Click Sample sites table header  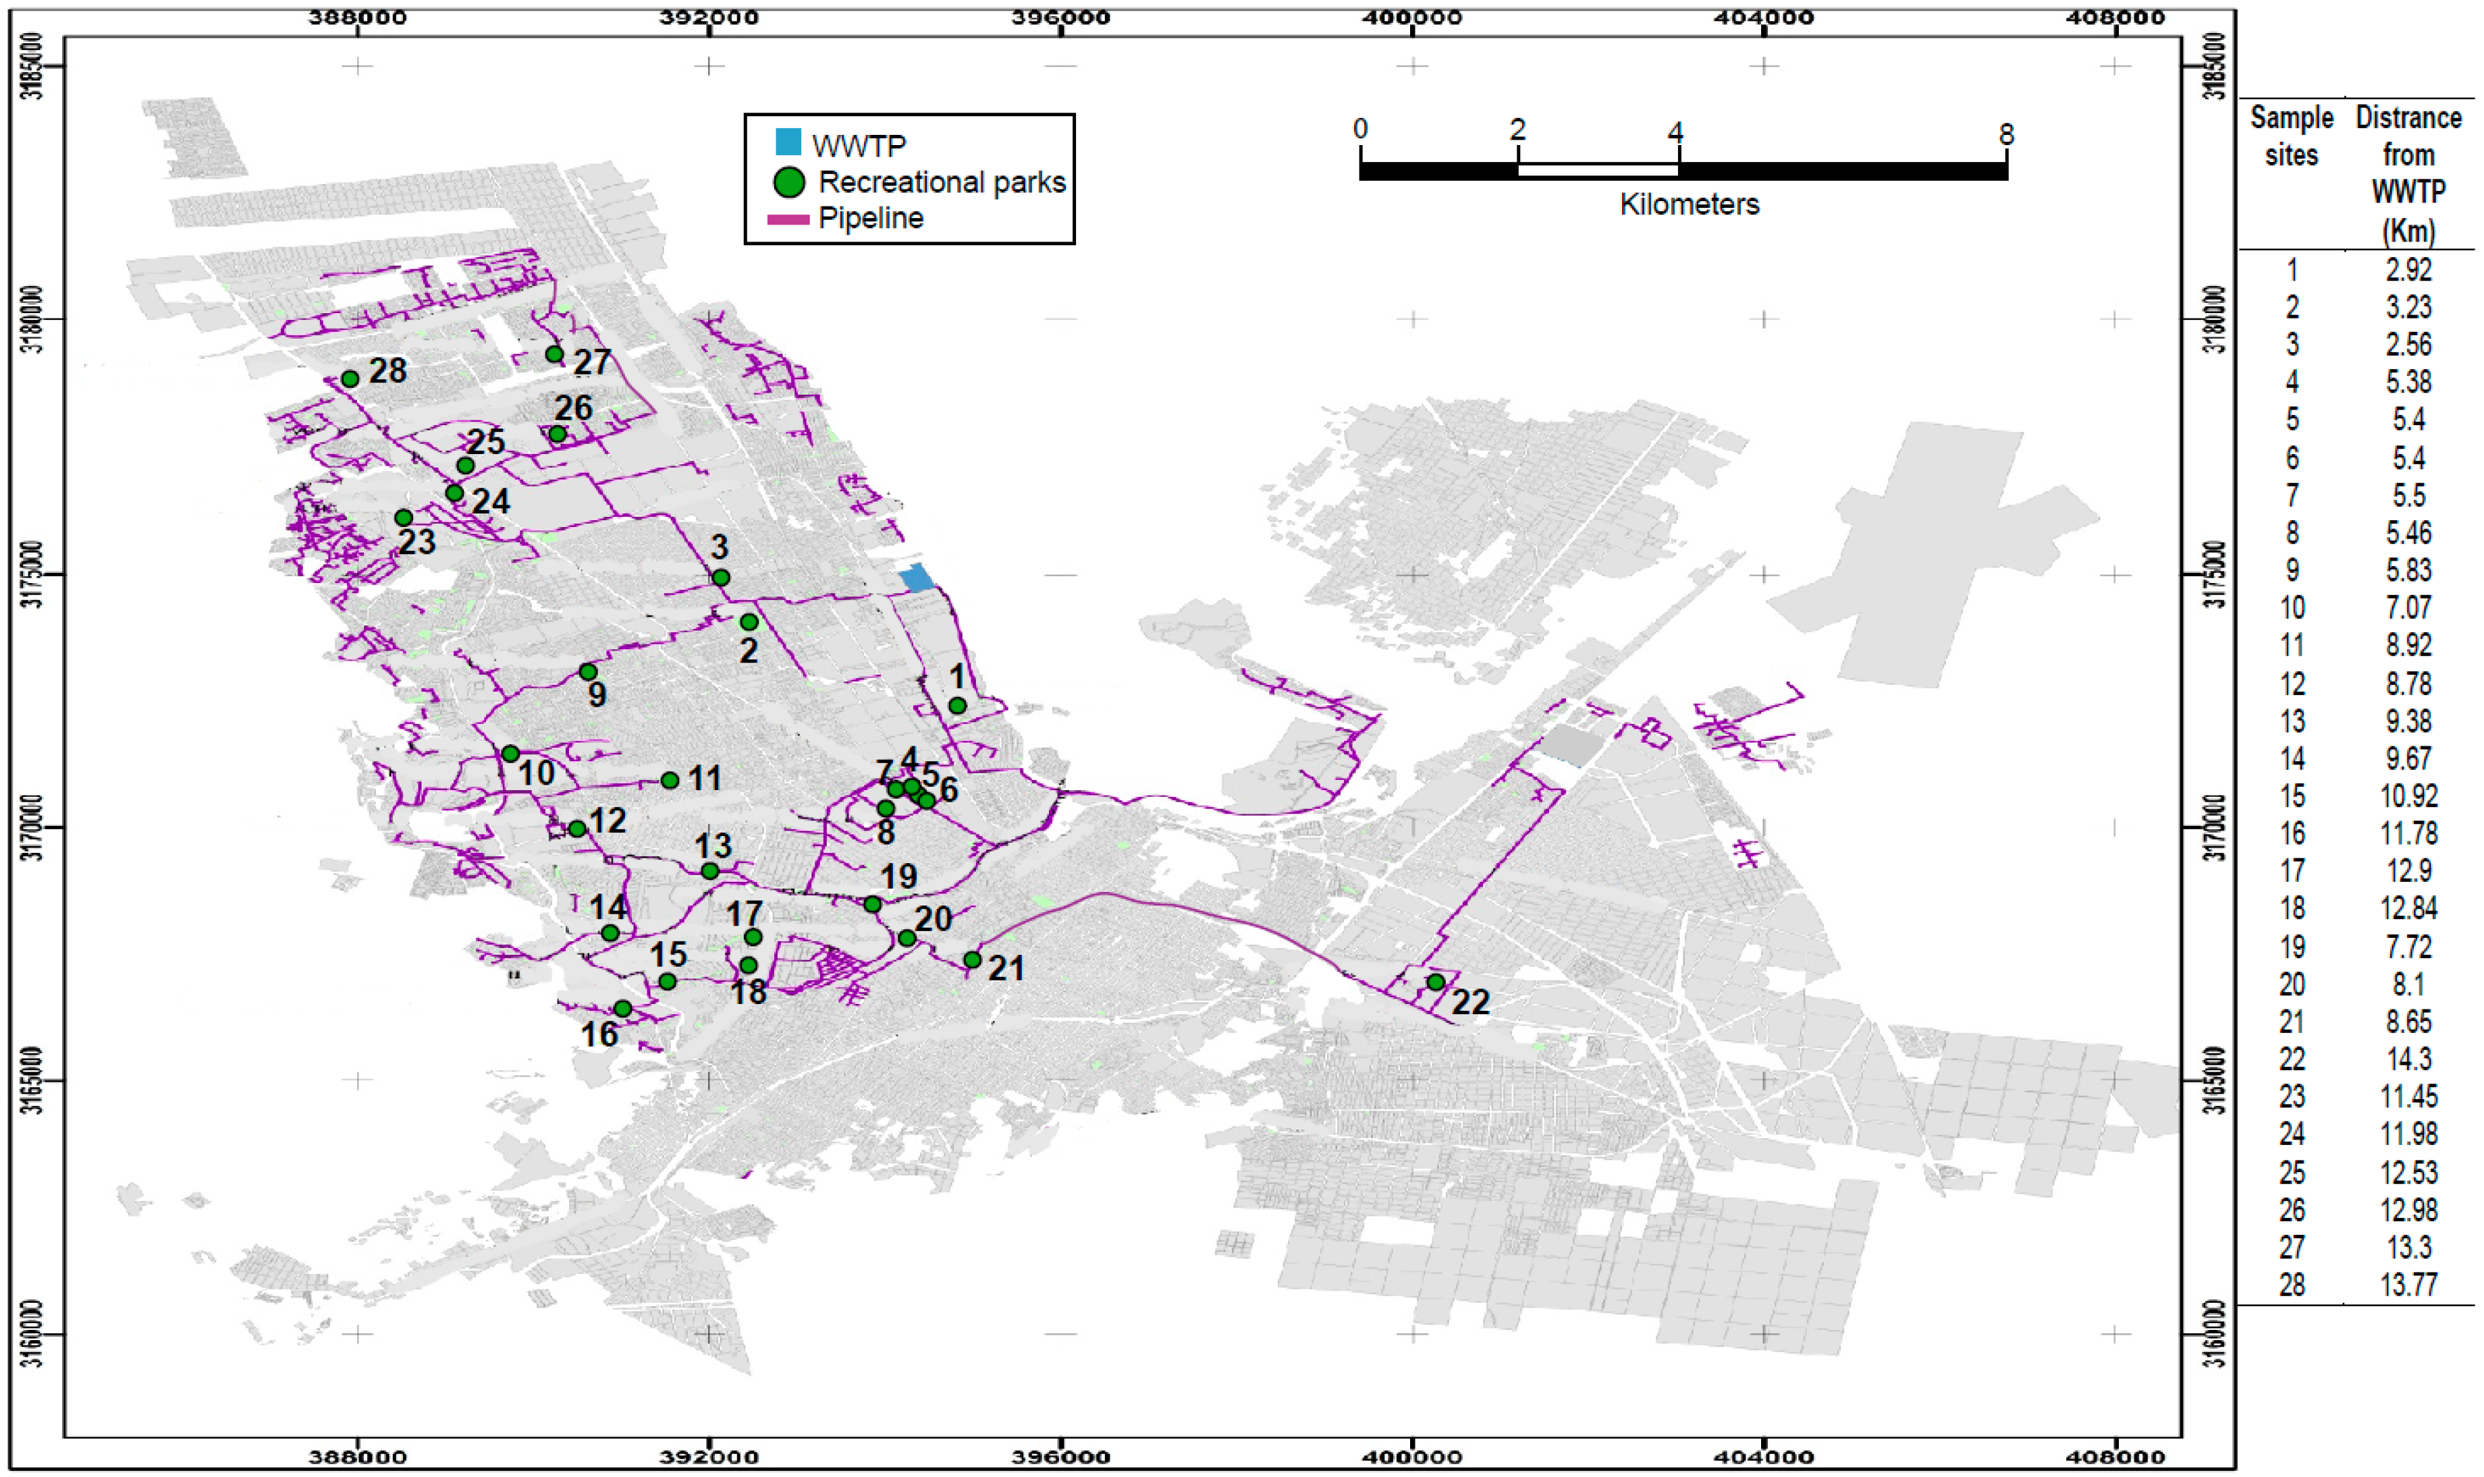pos(2291,136)
